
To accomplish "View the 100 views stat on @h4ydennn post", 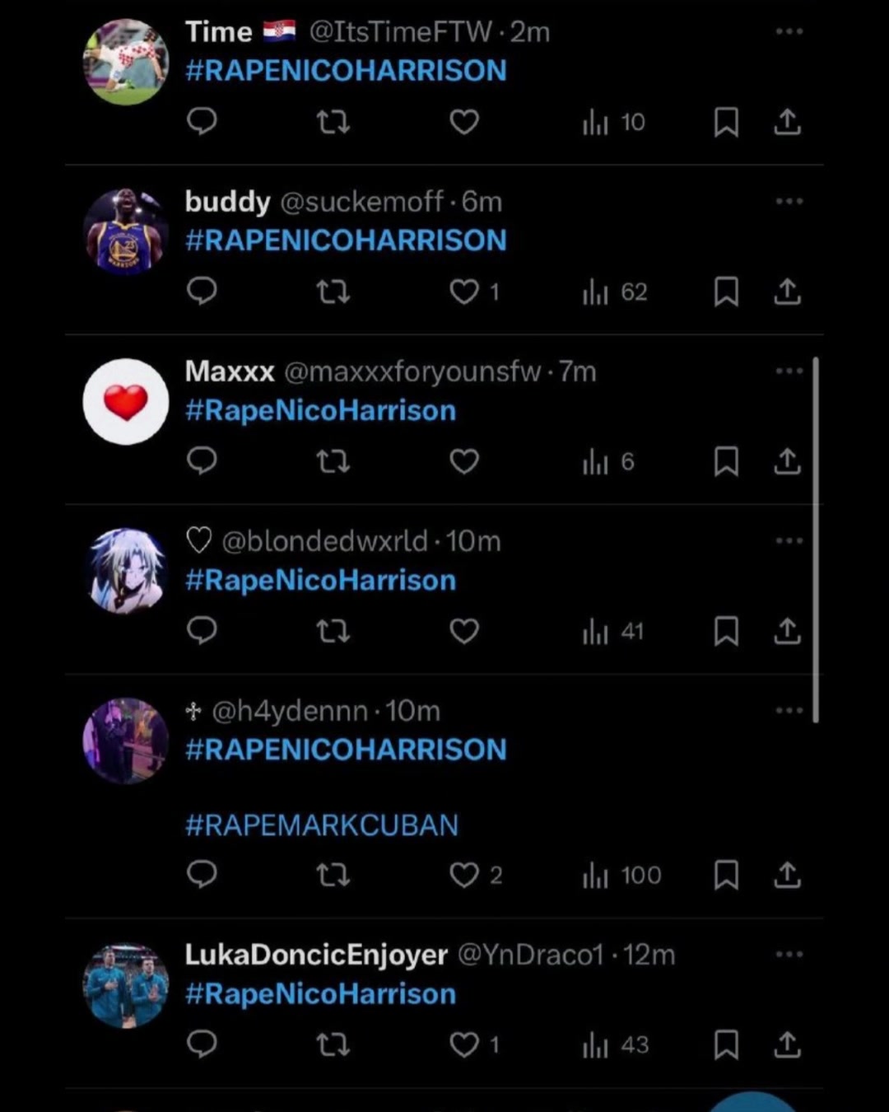I will (621, 875).
